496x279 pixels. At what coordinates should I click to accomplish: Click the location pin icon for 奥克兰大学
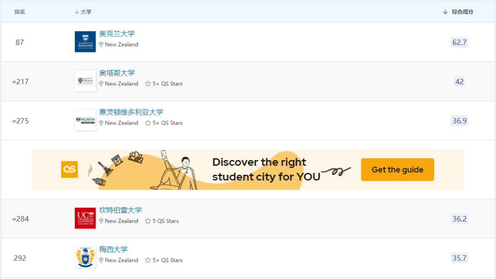101,45
